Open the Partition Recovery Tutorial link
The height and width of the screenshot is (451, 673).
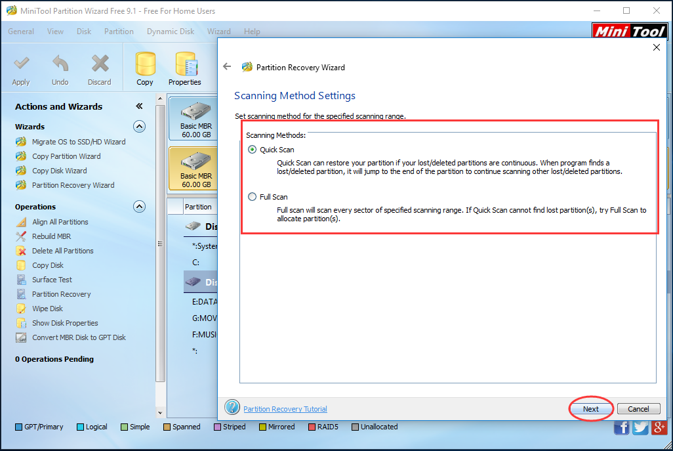click(x=285, y=409)
